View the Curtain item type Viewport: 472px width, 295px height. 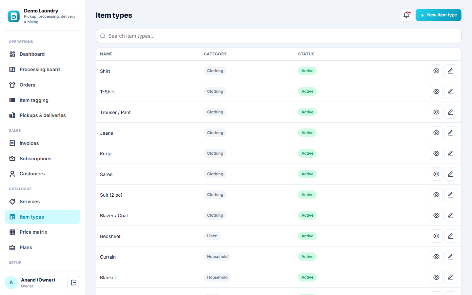click(436, 257)
